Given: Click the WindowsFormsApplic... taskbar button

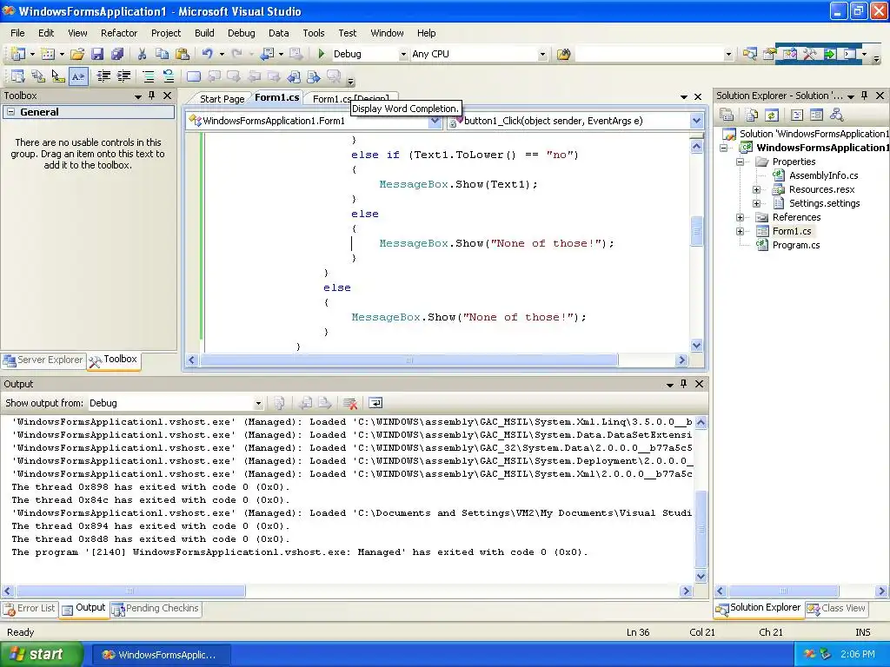Looking at the screenshot, I should (160, 655).
